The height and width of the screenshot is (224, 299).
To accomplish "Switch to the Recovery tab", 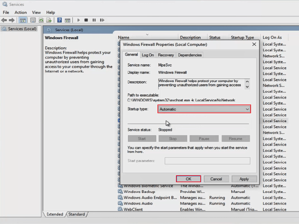I will (166, 55).
